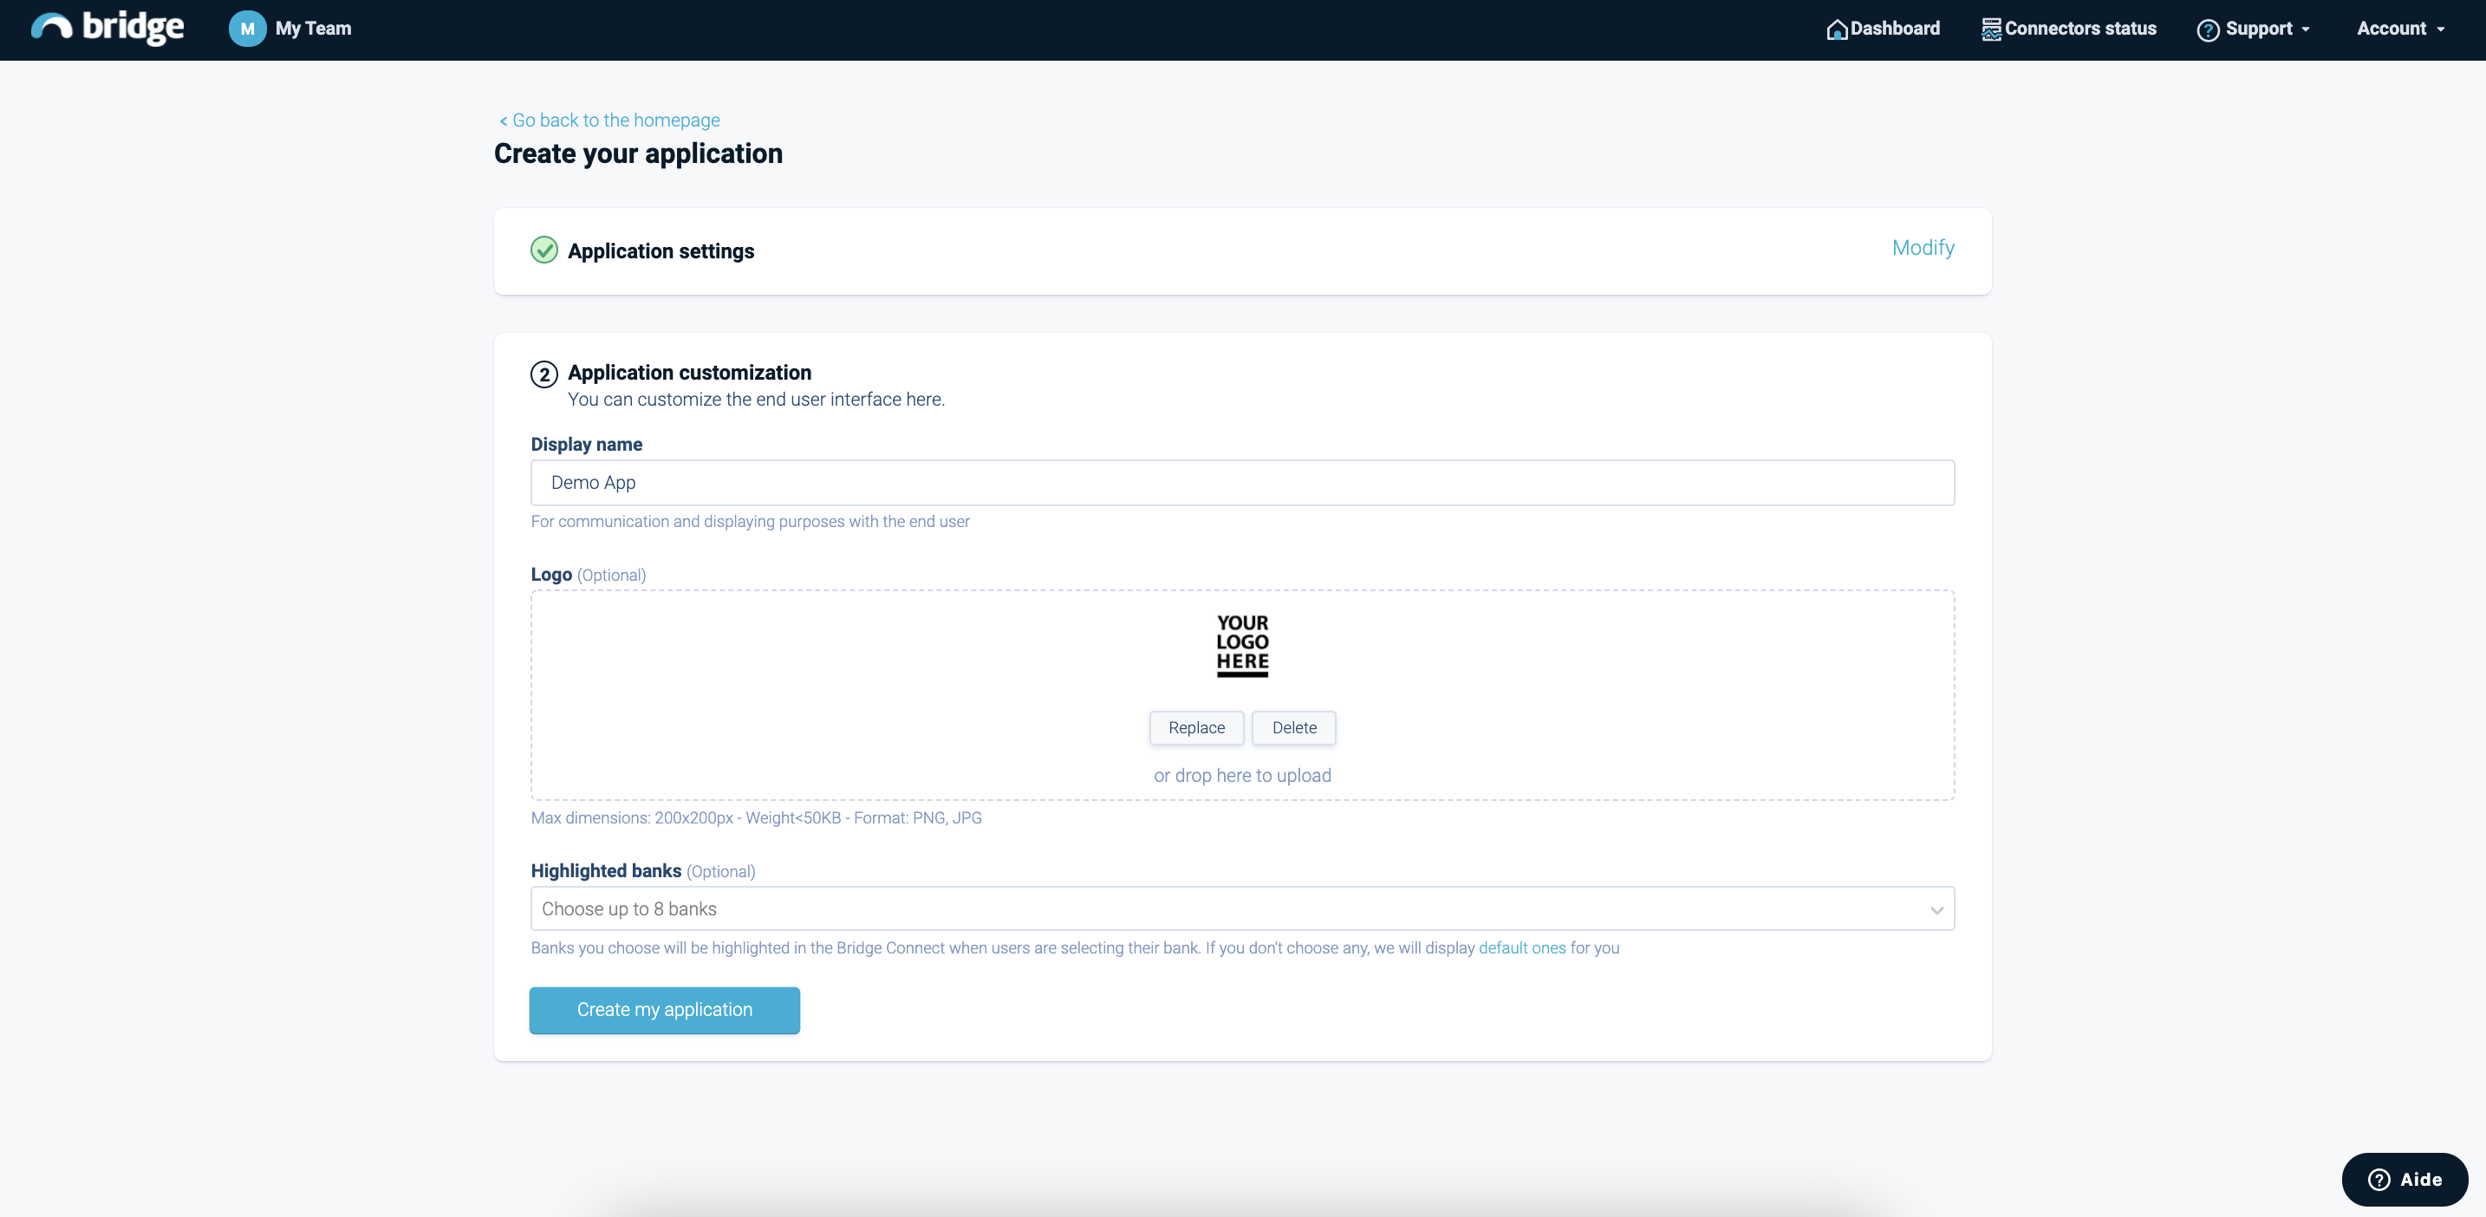2486x1217 pixels.
Task: Open the Account dropdown menu
Action: 2400,29
